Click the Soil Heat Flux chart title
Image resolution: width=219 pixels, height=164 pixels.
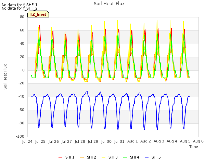point(109,4)
